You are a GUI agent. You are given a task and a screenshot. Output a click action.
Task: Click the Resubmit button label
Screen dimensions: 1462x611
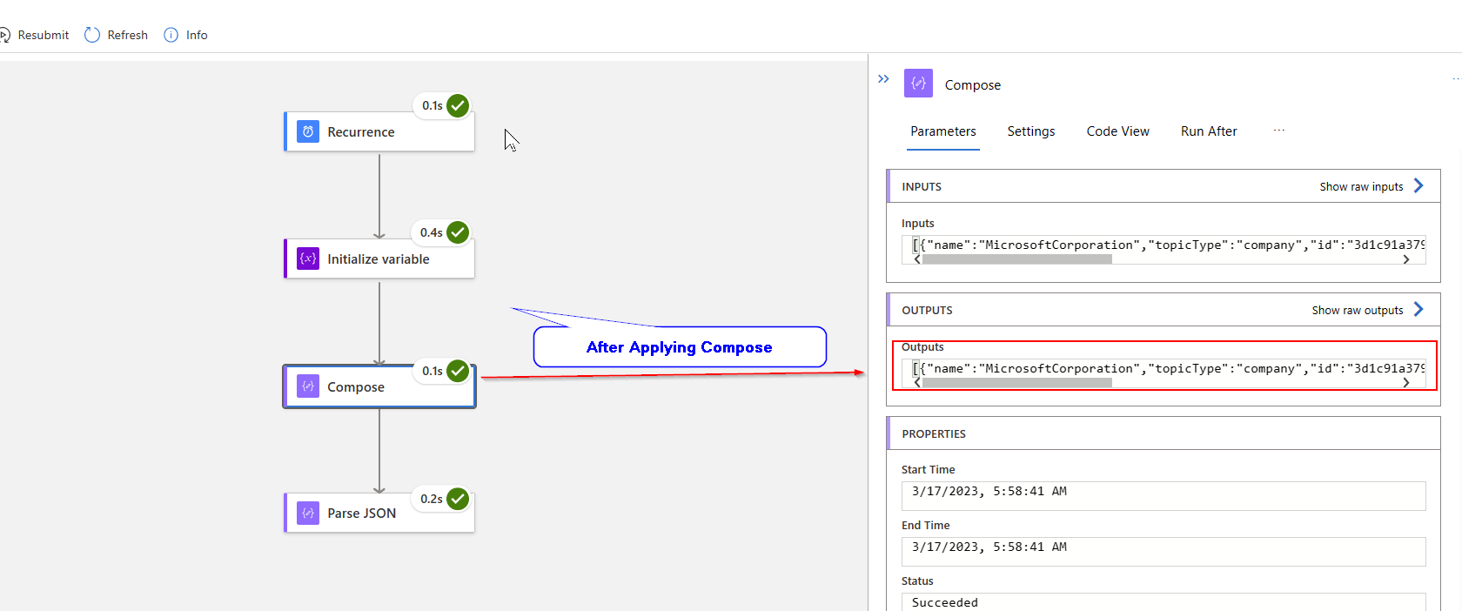[x=44, y=36]
